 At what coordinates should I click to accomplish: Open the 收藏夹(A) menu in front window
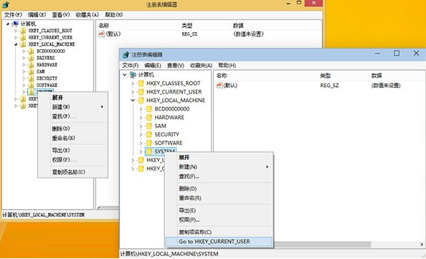(201, 66)
